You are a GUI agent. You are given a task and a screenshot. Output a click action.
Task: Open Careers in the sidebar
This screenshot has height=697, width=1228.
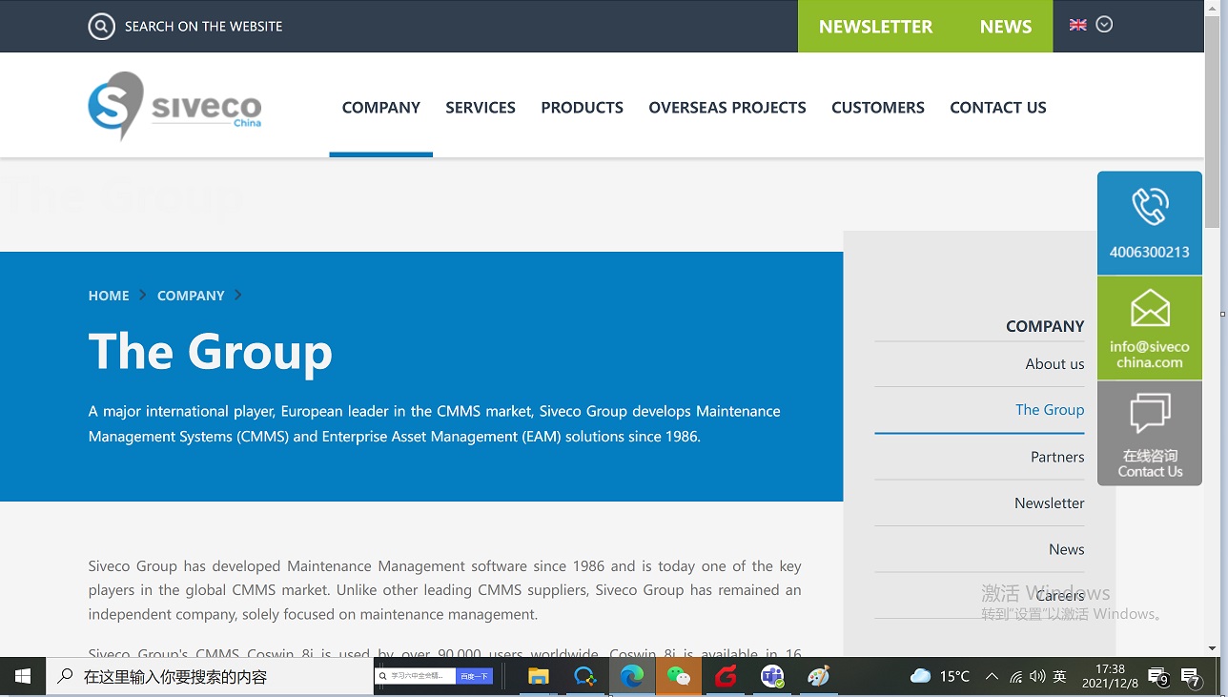click(x=1059, y=596)
